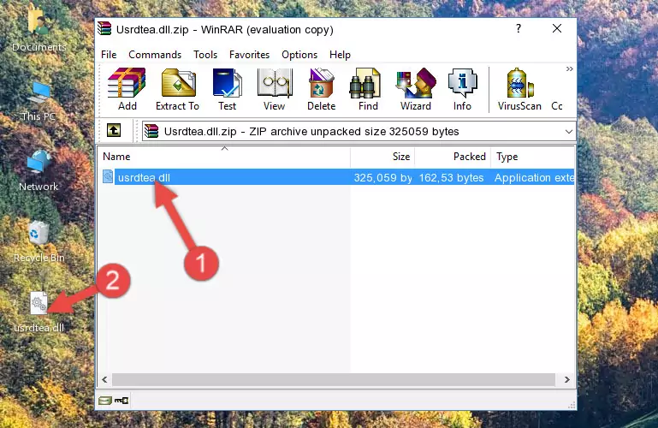658x428 pixels.
Task: Click the Delete toolbar icon
Action: coord(322,89)
